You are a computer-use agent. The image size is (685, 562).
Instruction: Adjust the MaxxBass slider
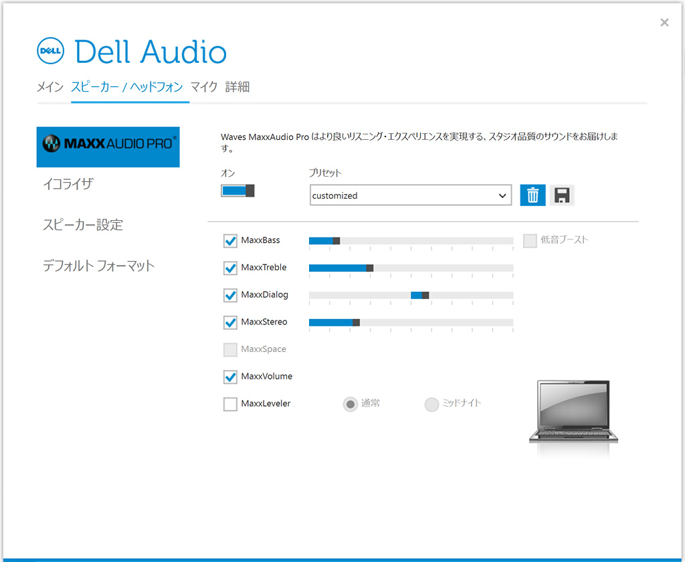tap(411, 241)
